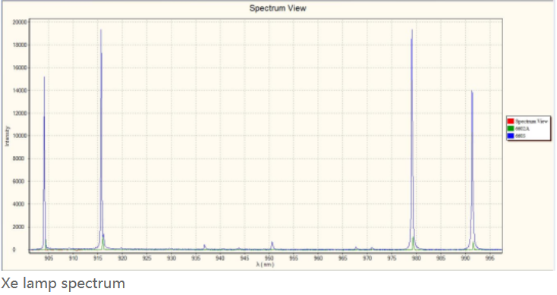
Task: Click the λ (nm) x-axis label
Action: click(x=265, y=264)
